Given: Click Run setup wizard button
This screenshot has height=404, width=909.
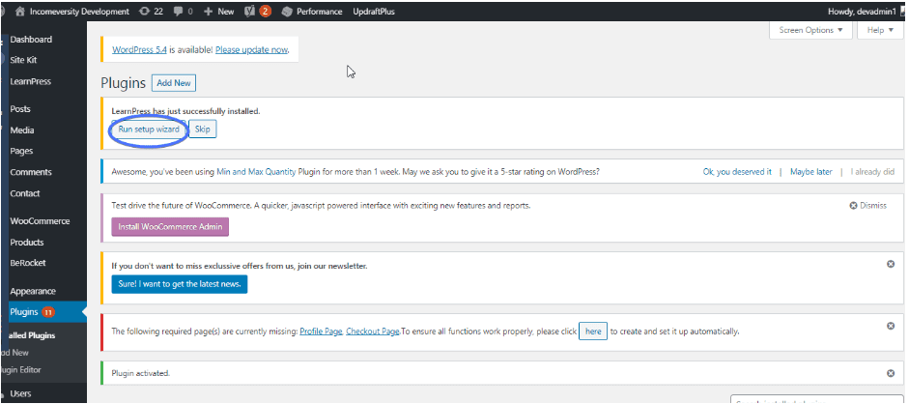Looking at the screenshot, I should coord(149,130).
